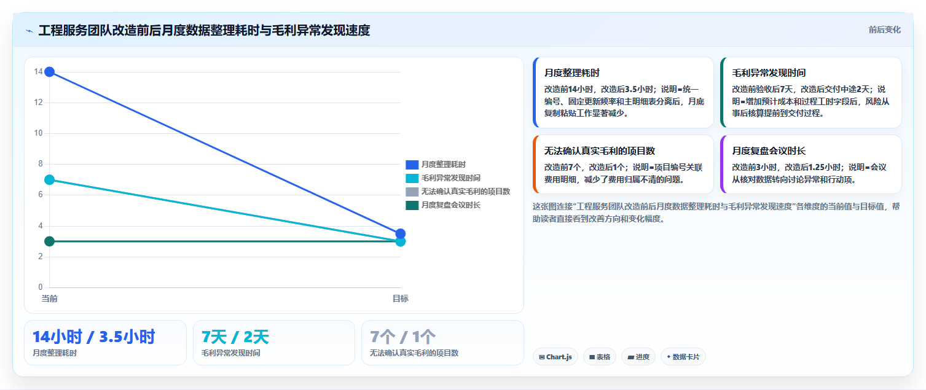Click the dark green data point at 3 on 当前
Screen dimensions: 926x390
[50, 241]
